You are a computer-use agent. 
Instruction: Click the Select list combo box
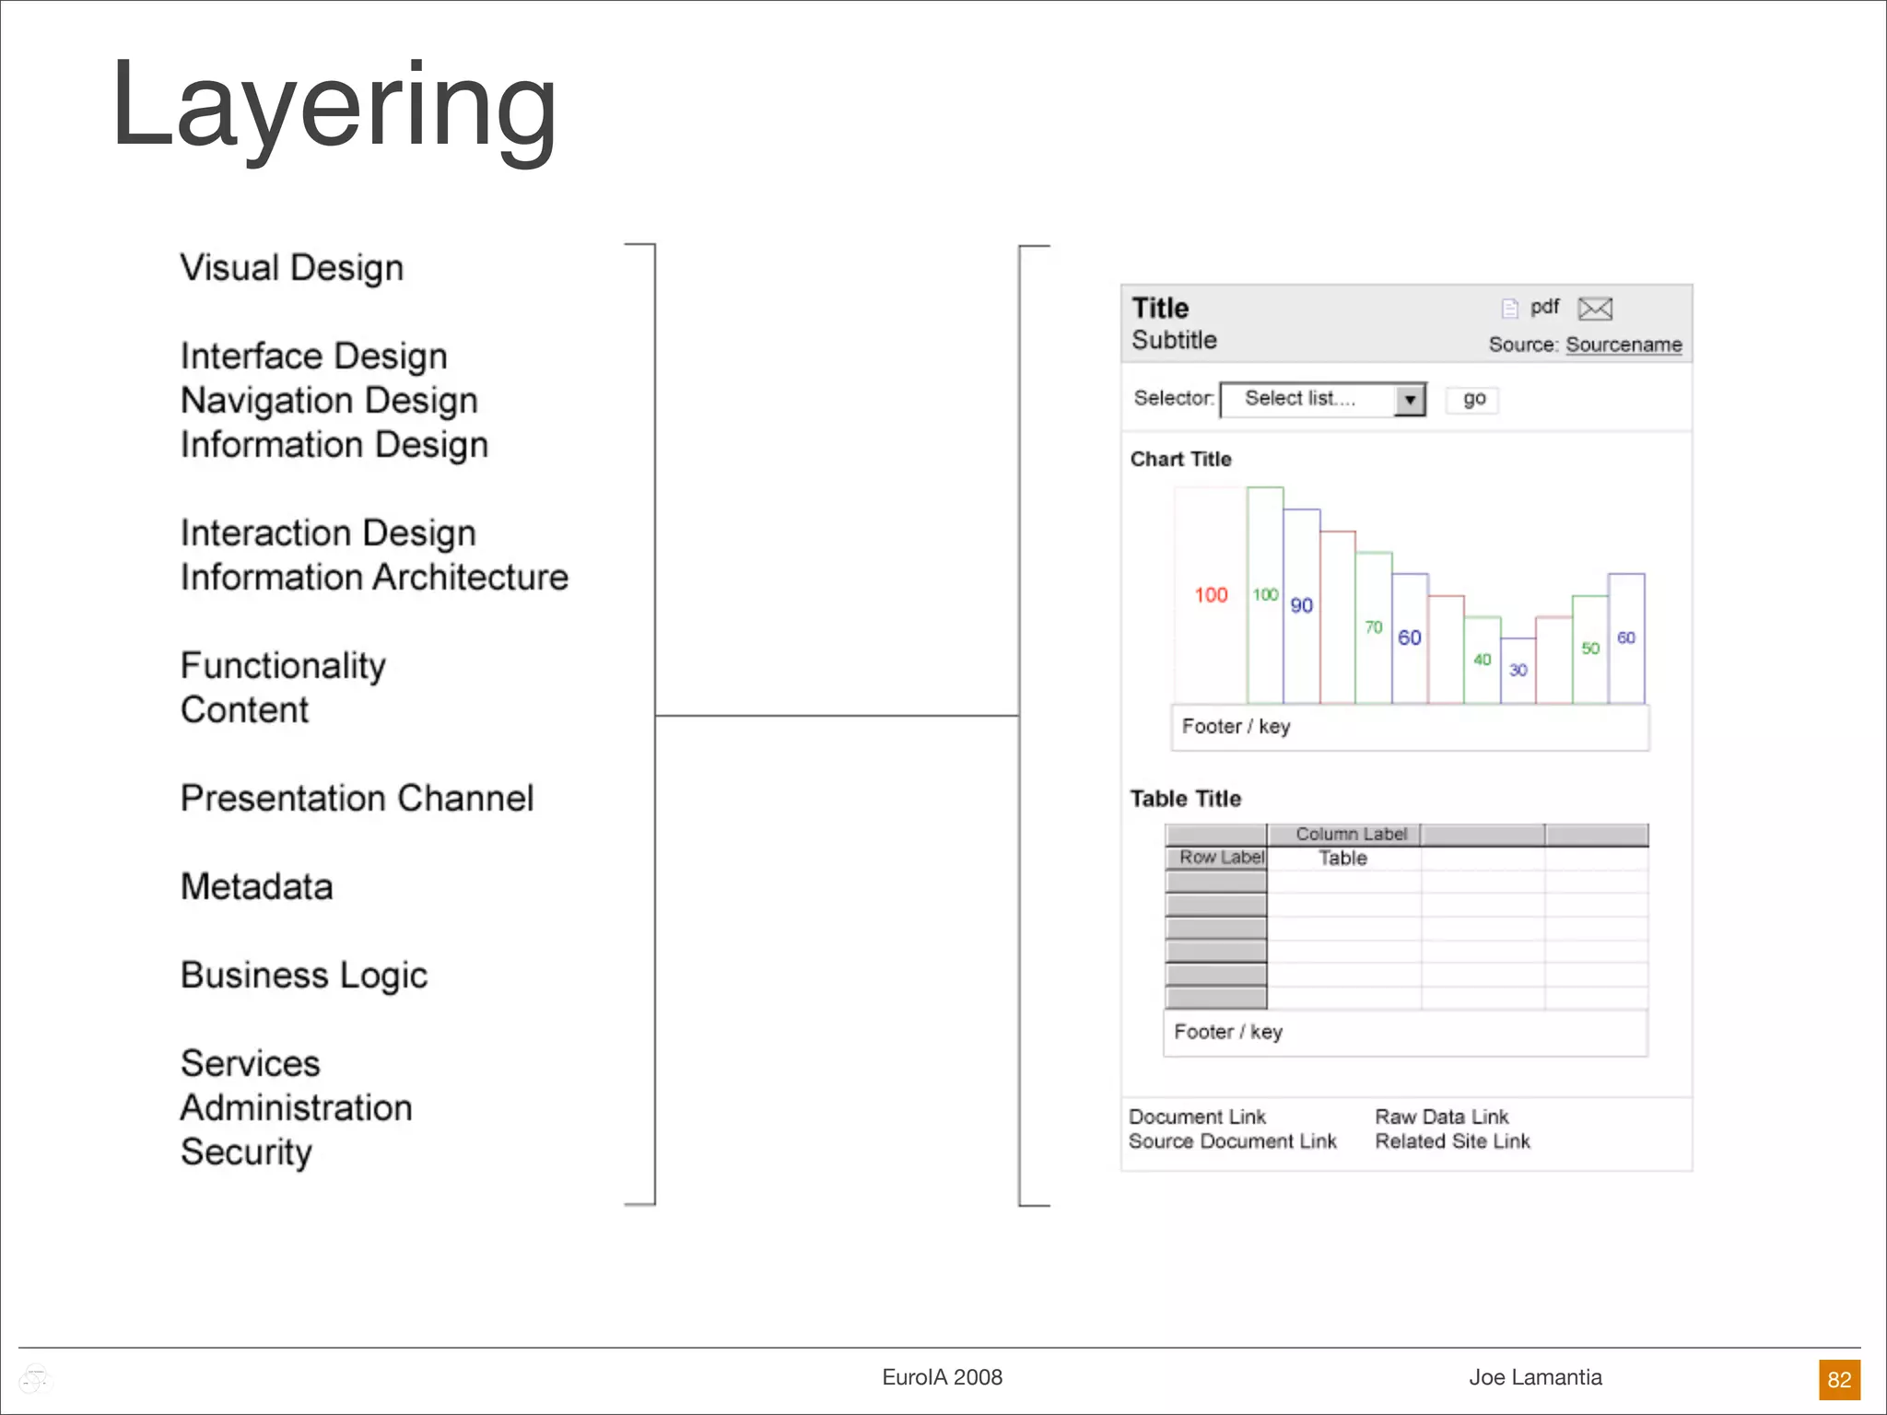pyautogui.click(x=1322, y=400)
